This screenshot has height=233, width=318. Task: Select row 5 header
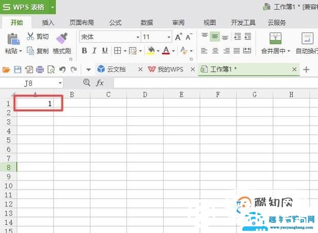point(8,140)
